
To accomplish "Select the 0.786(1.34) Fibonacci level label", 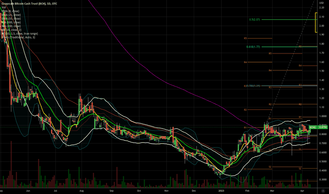I will [x=253, y=86].
